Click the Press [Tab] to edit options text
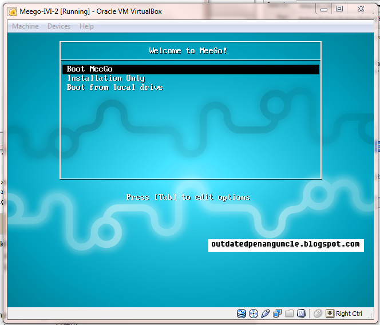The height and width of the screenshot is (325, 380). coord(188,197)
